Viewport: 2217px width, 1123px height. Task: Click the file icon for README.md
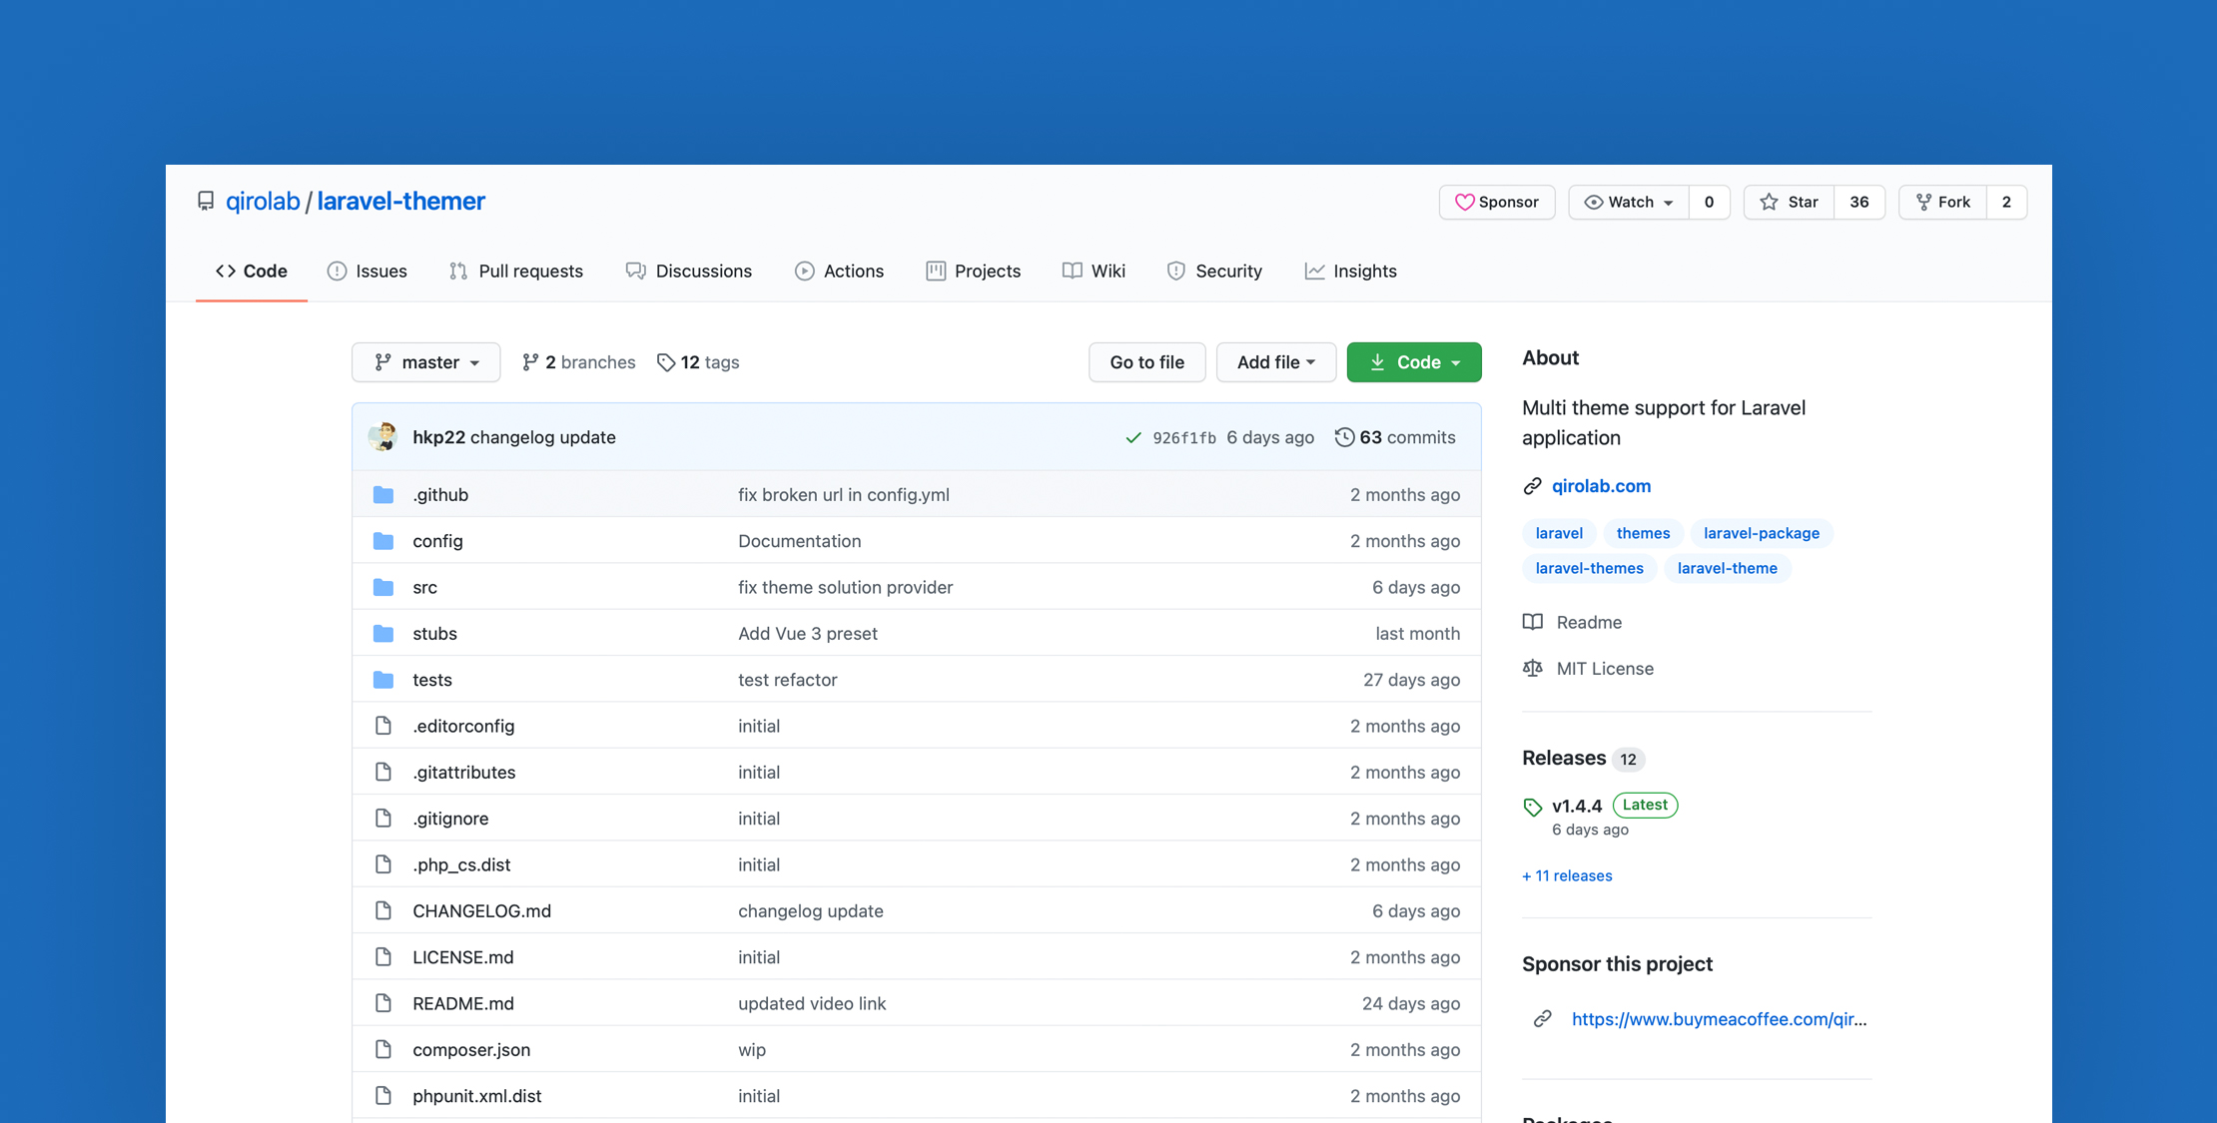point(383,1003)
